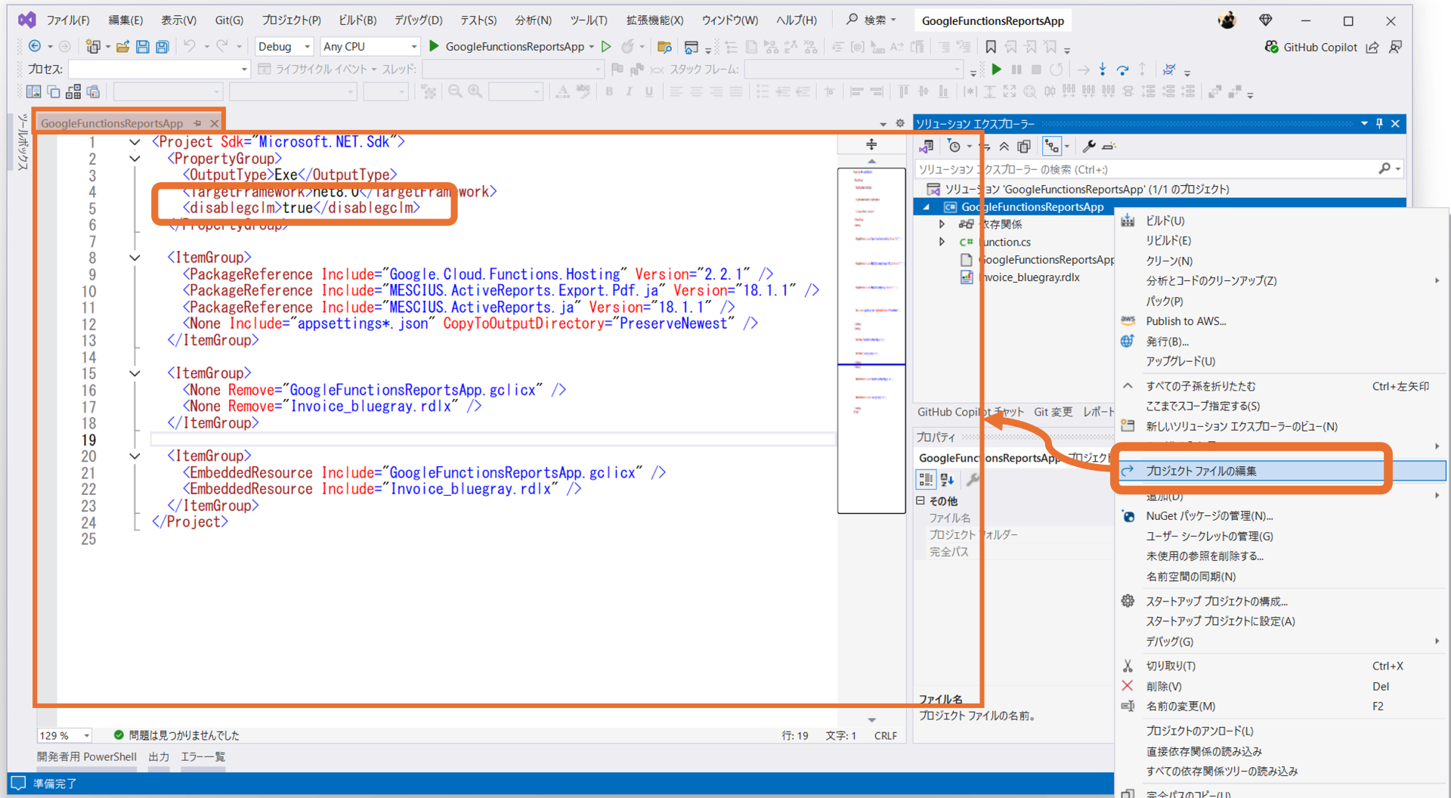Click the 切り取り(T) cut context menu entry

pos(1282,666)
